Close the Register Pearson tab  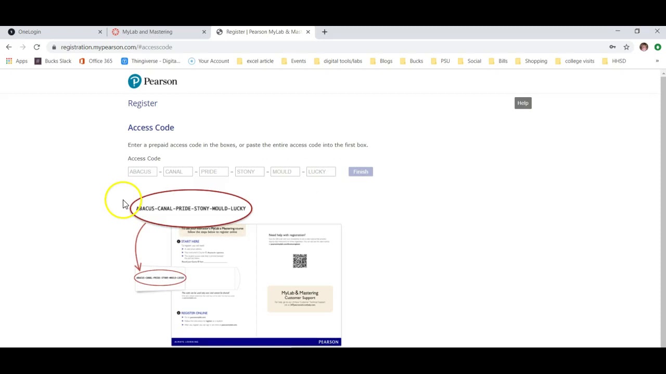[308, 32]
